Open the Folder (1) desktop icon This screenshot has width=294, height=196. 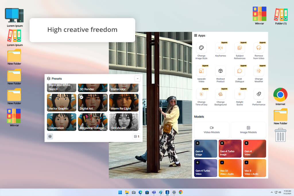click(x=281, y=16)
